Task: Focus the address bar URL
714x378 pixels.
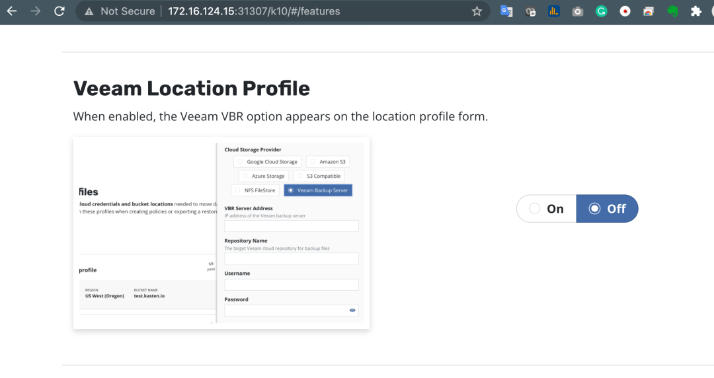Action: click(254, 11)
